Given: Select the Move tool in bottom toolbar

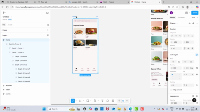Looking at the screenshot, I should [x=73, y=101].
